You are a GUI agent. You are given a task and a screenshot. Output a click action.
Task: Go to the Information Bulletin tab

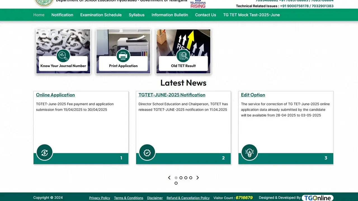point(169,15)
